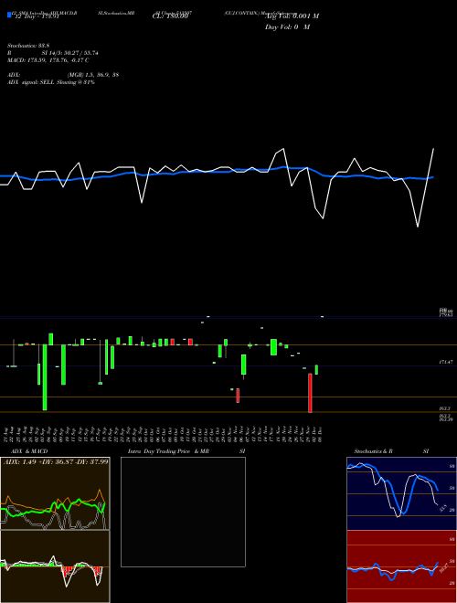
Task: Click the blue 12 Day SMA legend square
Action: click(9, 16)
